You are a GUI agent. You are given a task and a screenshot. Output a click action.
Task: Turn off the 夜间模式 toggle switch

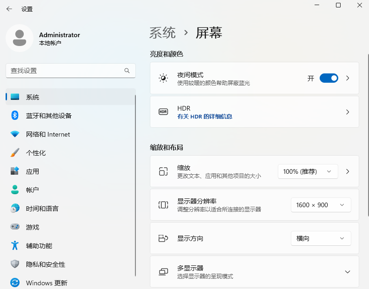pyautogui.click(x=329, y=78)
